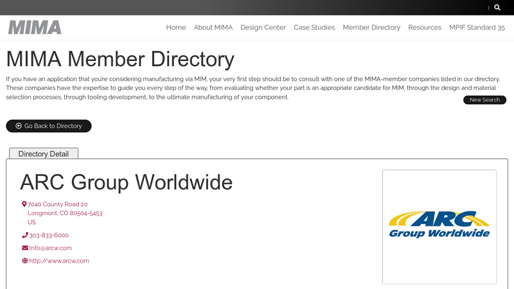Click the MIMA logo
Screen dimensions: 514x289
tap(35, 28)
